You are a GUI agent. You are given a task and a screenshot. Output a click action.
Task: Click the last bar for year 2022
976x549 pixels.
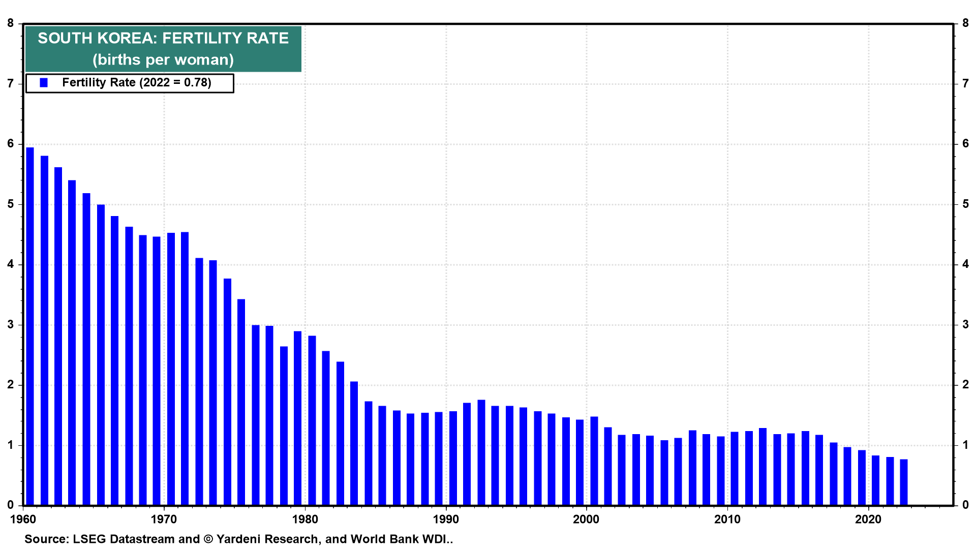pyautogui.click(x=904, y=482)
